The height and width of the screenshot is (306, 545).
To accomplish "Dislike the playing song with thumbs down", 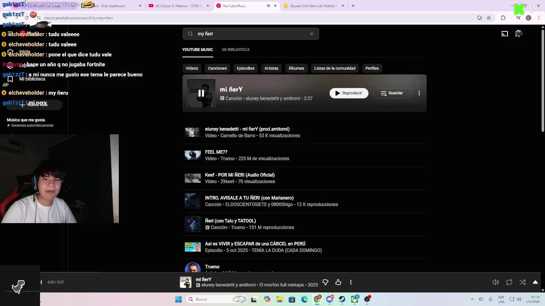I will [325, 282].
